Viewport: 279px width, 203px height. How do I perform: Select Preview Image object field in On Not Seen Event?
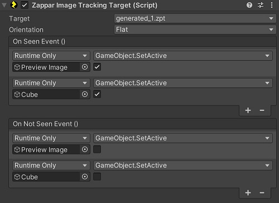click(46, 149)
